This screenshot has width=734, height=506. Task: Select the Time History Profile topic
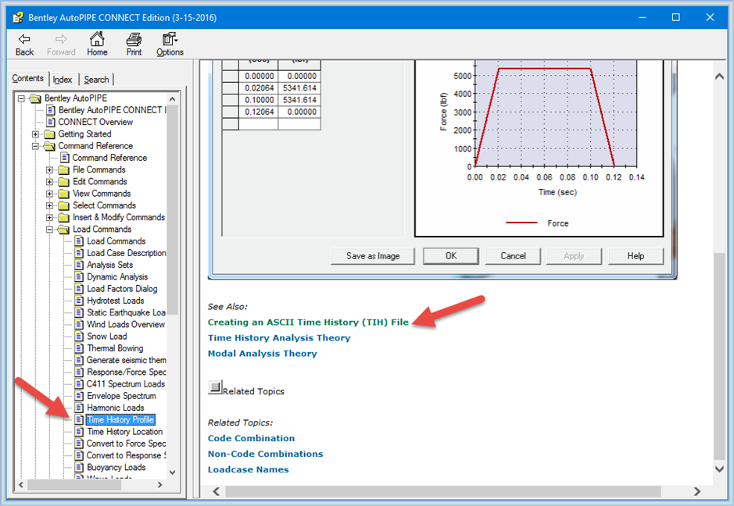[x=120, y=420]
